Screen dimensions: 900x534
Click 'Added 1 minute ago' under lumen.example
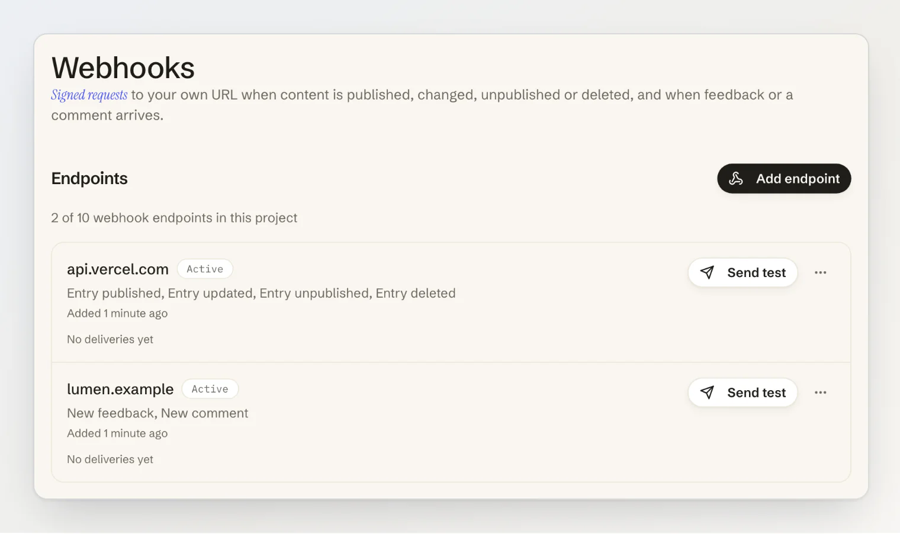click(x=117, y=433)
